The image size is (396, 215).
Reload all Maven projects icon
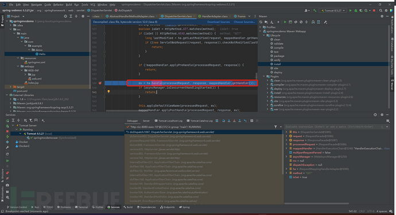[x=261, y=22]
